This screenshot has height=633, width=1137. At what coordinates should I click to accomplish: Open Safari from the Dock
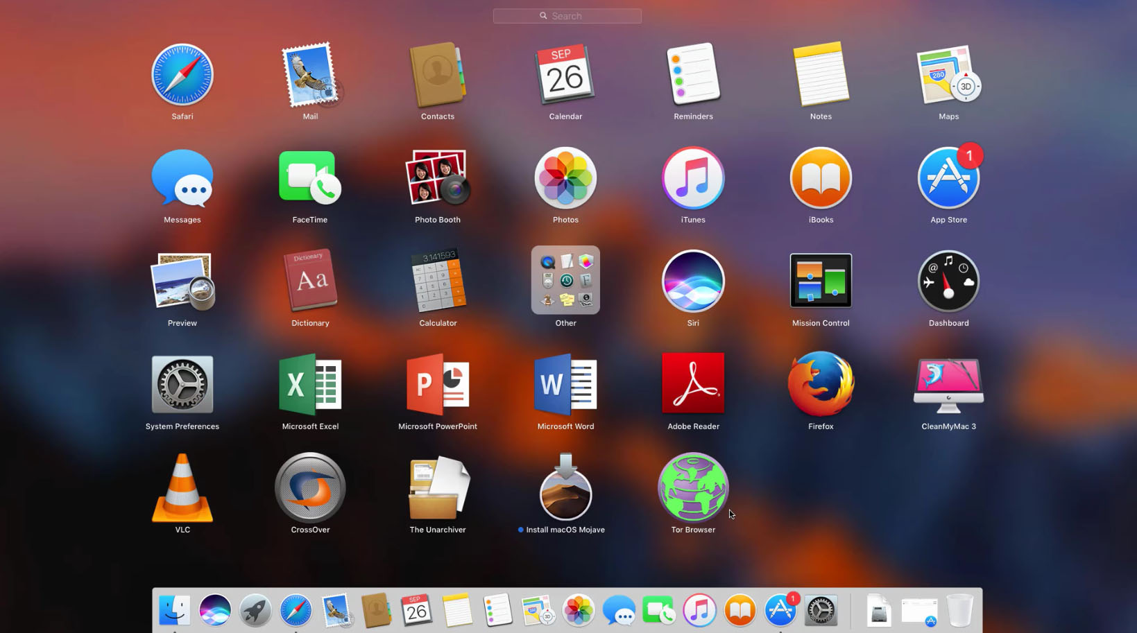296,611
